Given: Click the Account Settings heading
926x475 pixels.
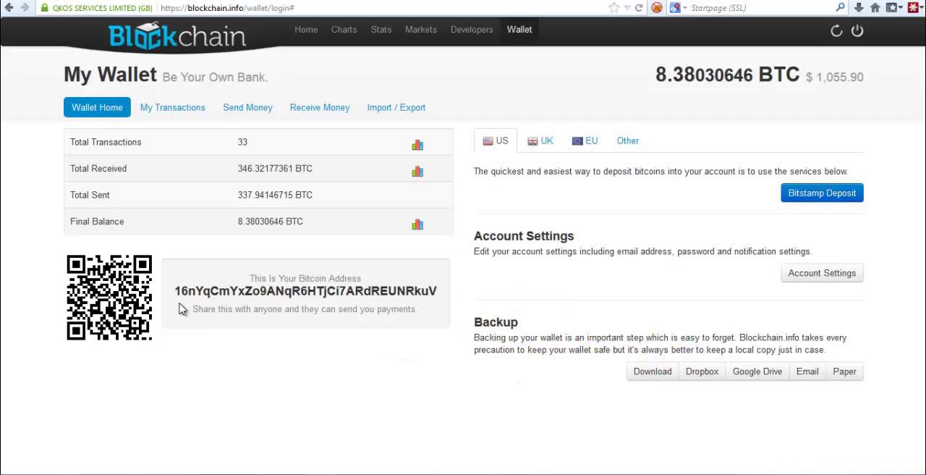Looking at the screenshot, I should pos(524,236).
